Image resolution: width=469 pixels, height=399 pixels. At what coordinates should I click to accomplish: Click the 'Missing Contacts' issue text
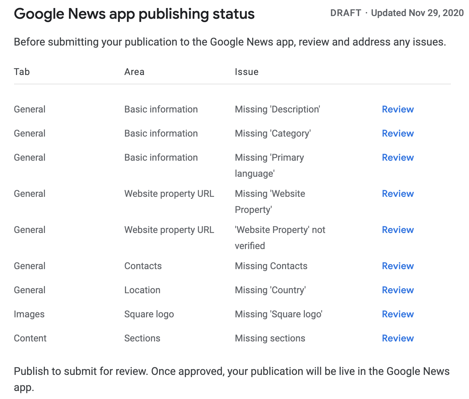pos(271,266)
